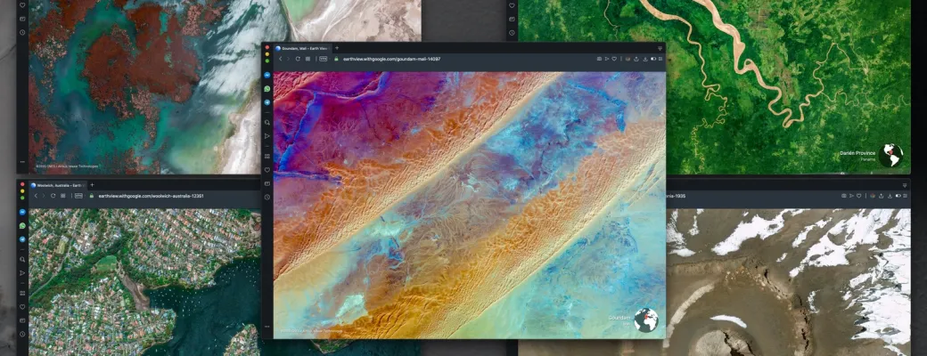Click the Goundam window address bar URL
Image resolution: width=927 pixels, height=356 pixels.
coord(392,59)
